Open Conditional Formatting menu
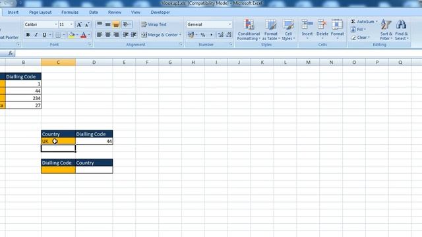Image resolution: width=422 pixels, height=237 pixels. pos(249,30)
